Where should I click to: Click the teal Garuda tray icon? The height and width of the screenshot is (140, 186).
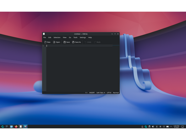146,127
